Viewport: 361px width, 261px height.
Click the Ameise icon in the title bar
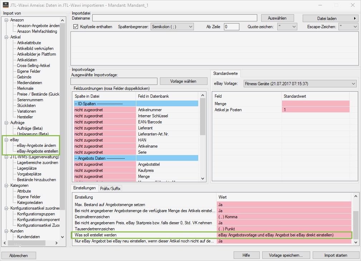[5, 5]
